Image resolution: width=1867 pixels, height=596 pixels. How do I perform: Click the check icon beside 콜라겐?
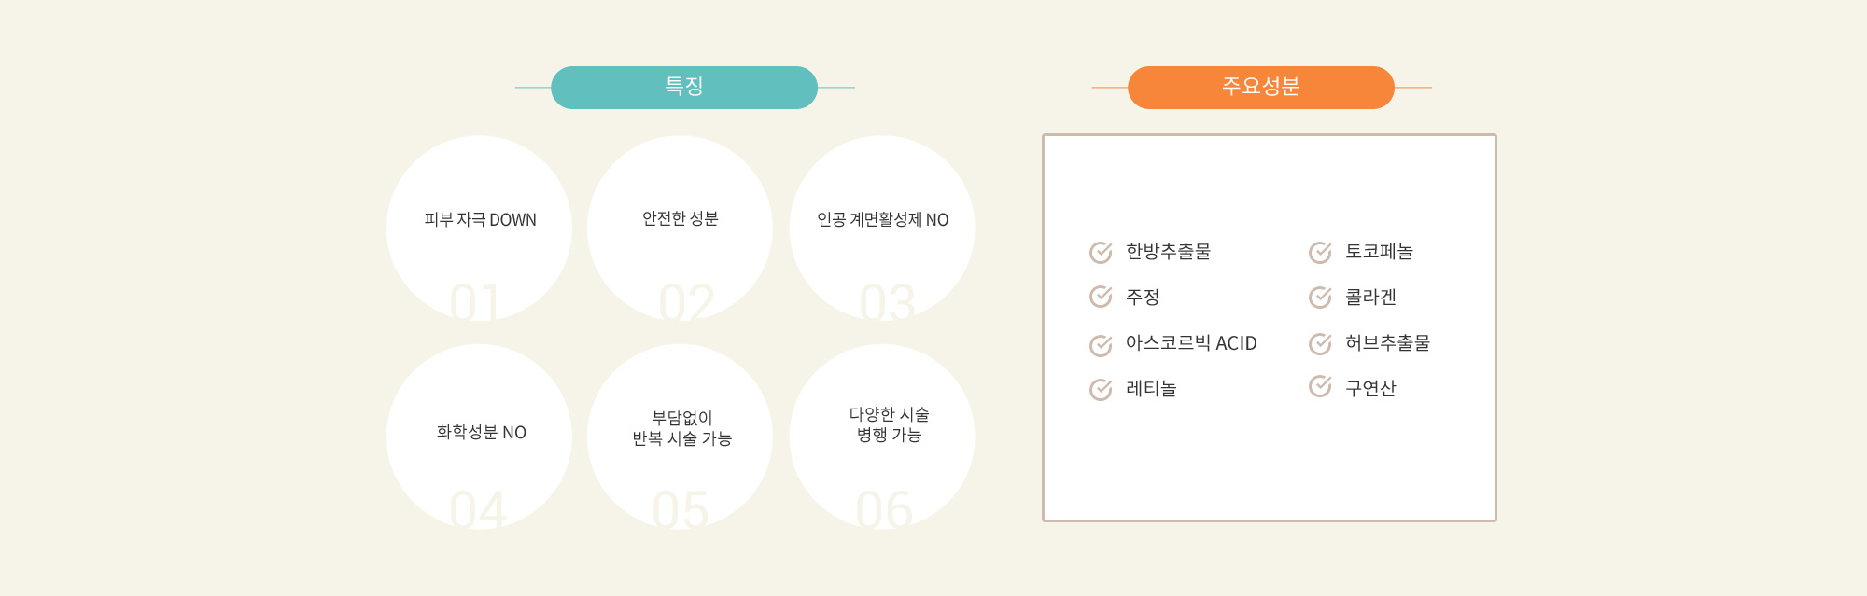(1320, 297)
